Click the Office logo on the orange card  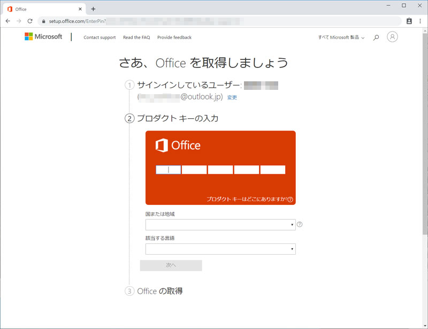[x=178, y=146]
